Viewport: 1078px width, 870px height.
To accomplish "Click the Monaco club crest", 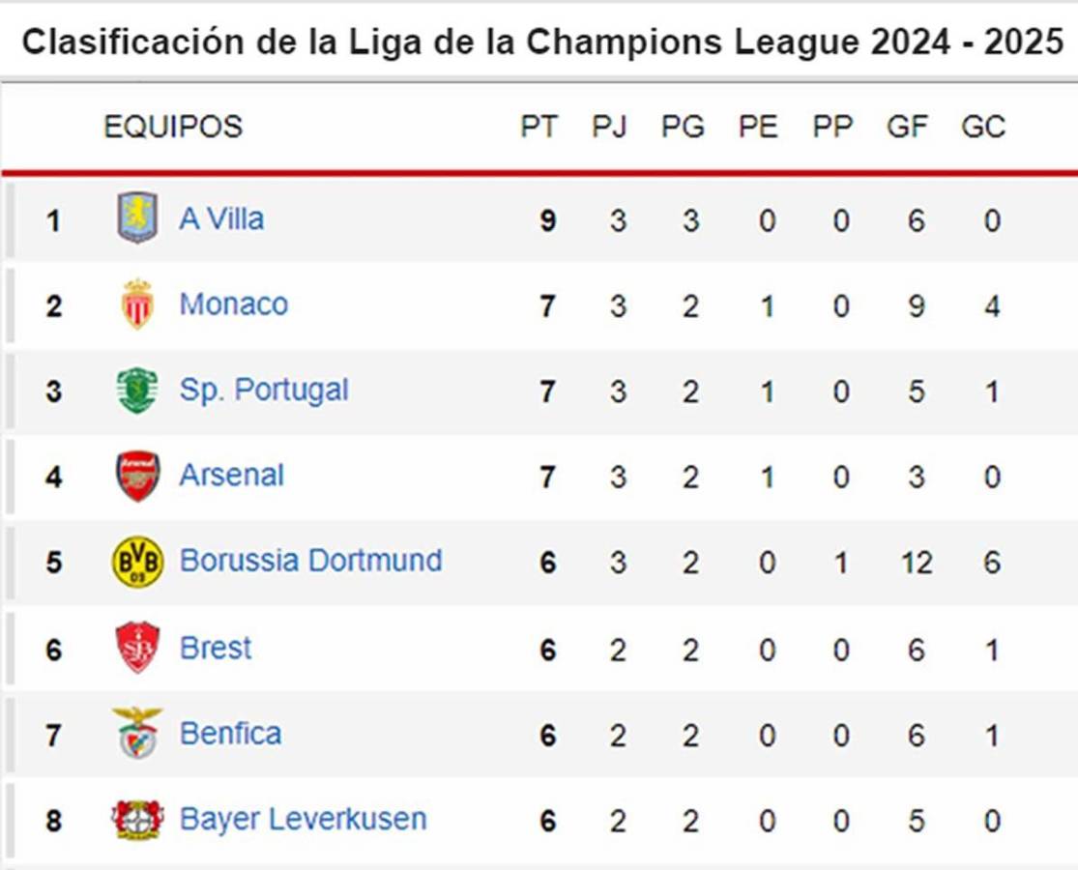I will coord(137,304).
